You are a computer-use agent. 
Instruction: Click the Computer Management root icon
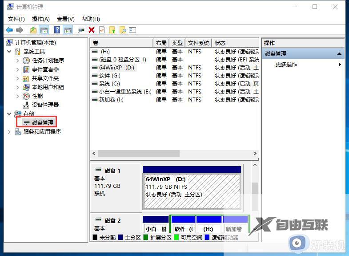tap(9, 43)
